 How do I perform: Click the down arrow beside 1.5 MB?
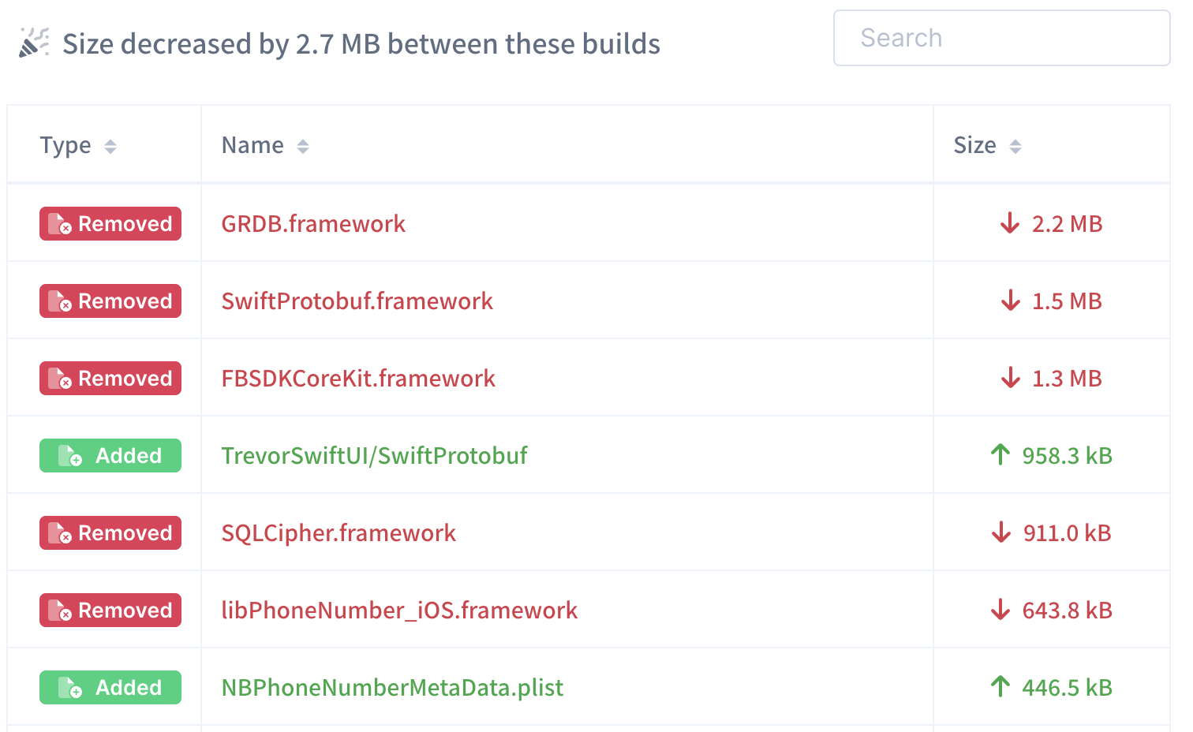pyautogui.click(x=1010, y=301)
